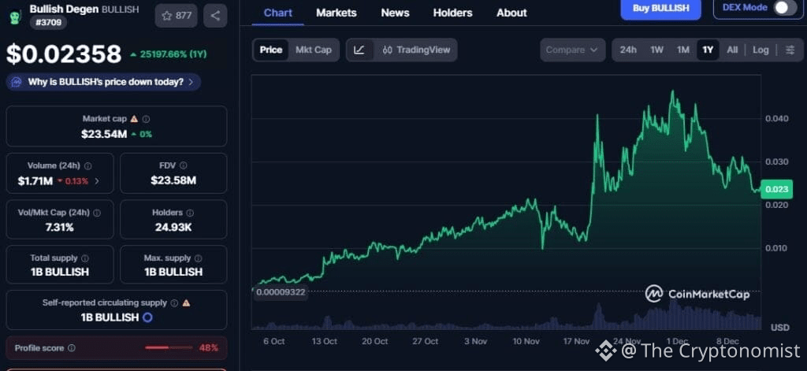
Task: Open the share icon button
Action: coord(215,16)
